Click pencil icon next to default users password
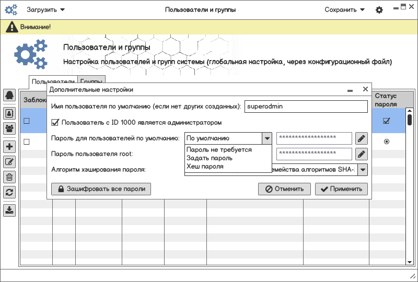Image resolution: width=418 pixels, height=282 pixels. 361,138
